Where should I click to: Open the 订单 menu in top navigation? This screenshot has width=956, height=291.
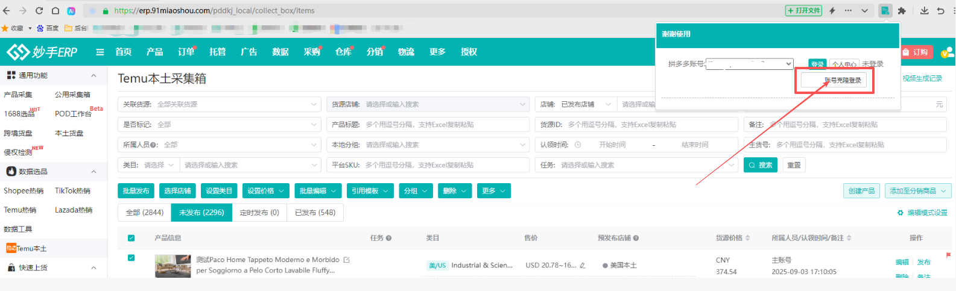pos(186,52)
